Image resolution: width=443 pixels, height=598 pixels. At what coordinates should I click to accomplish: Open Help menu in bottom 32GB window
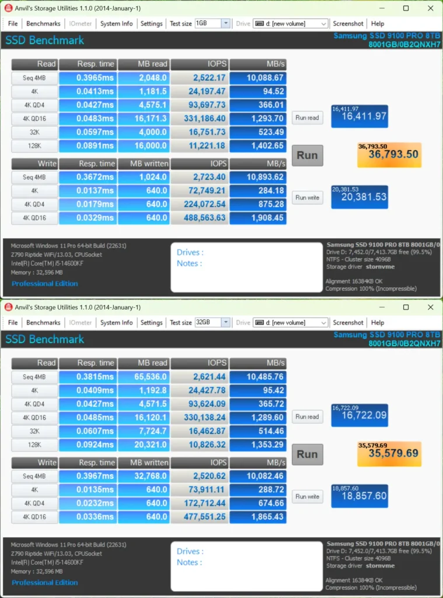point(378,322)
